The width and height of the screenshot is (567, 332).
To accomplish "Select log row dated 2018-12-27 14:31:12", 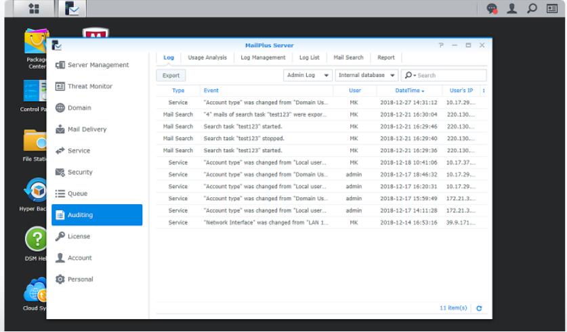I will [x=322, y=103].
